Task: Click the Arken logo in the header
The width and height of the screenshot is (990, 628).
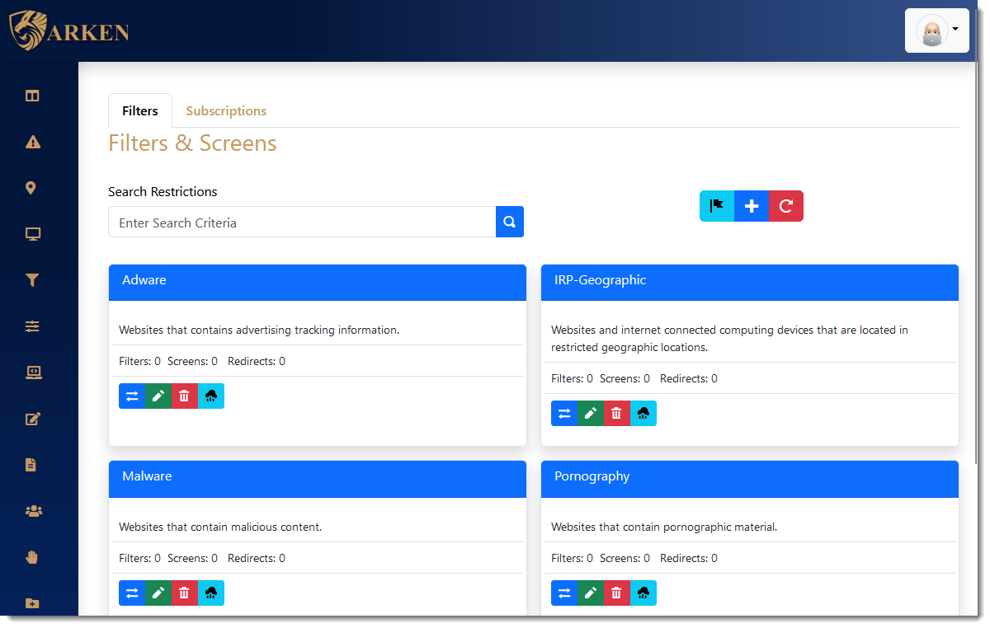Action: [69, 31]
